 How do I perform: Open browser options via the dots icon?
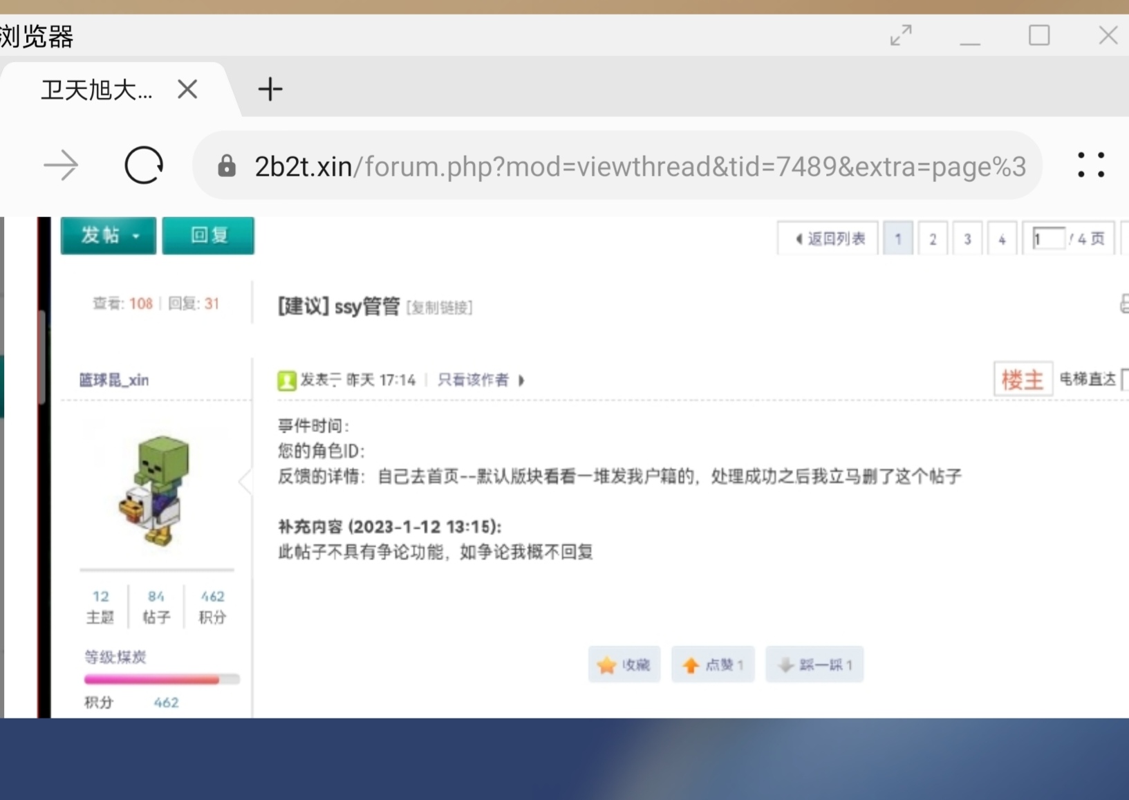coord(1091,165)
